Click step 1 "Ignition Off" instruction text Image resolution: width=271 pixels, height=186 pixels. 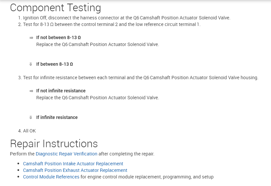tap(127, 18)
